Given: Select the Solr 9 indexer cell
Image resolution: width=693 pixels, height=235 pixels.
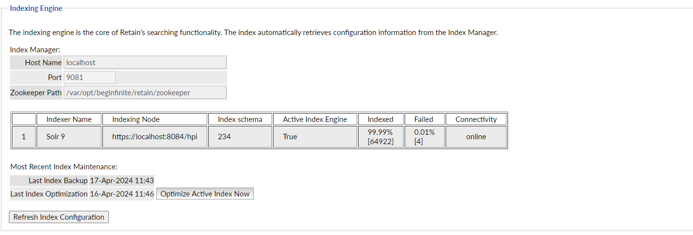Looking at the screenshot, I should pos(69,137).
